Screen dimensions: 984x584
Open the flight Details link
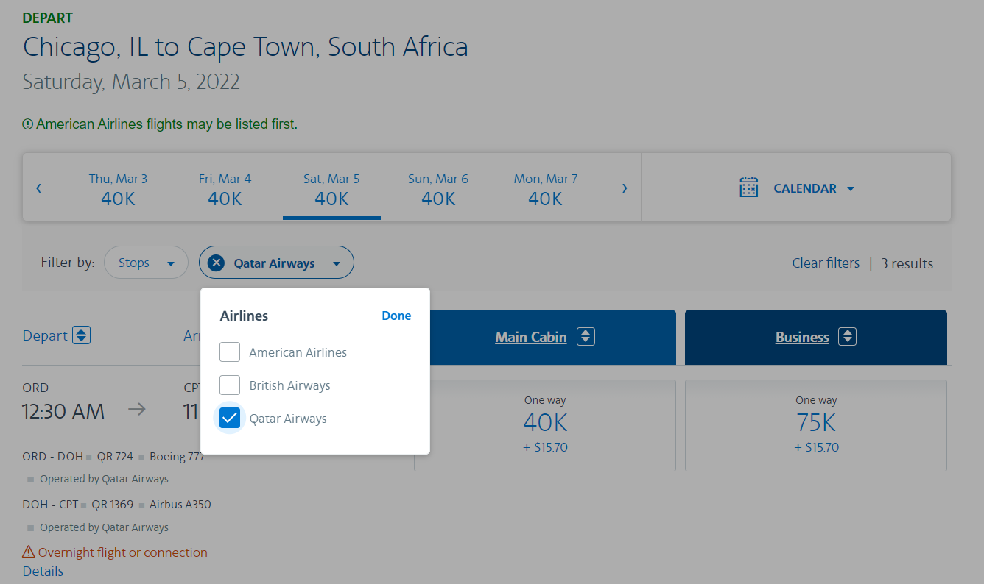pyautogui.click(x=43, y=571)
